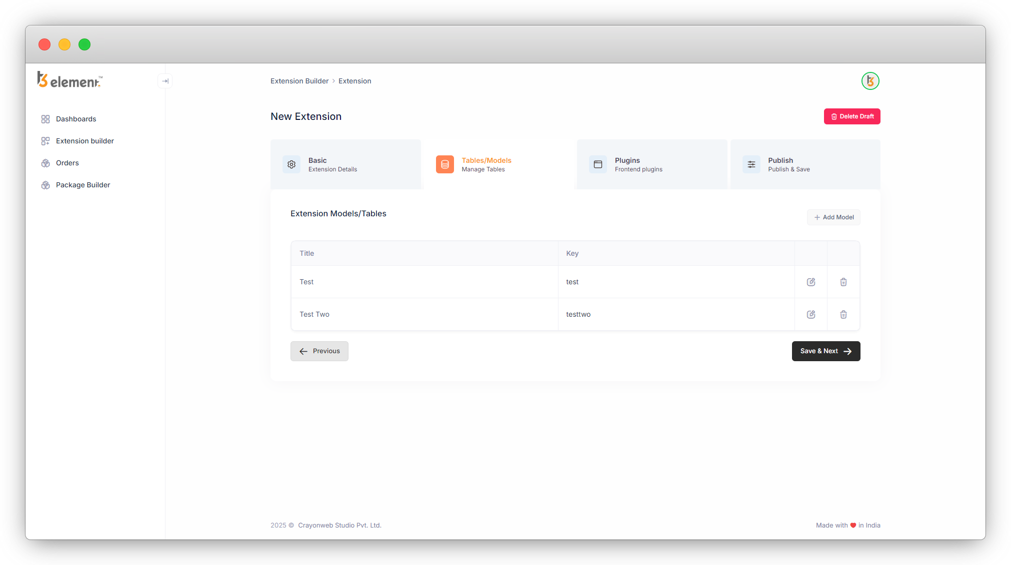Click delete trash icon for Test row
This screenshot has width=1011, height=565.
click(843, 282)
